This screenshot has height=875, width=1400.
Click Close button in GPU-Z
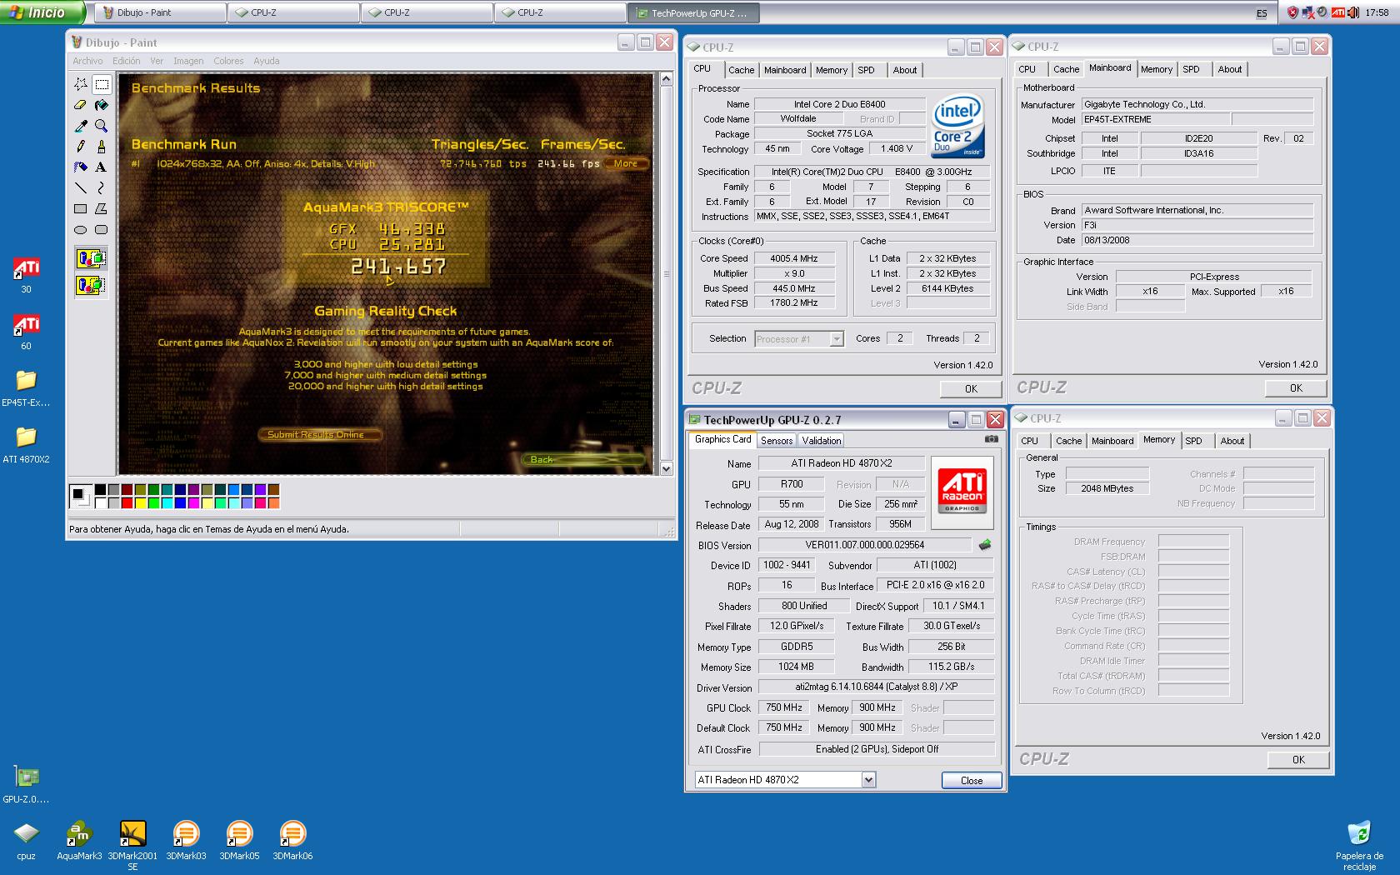972,780
